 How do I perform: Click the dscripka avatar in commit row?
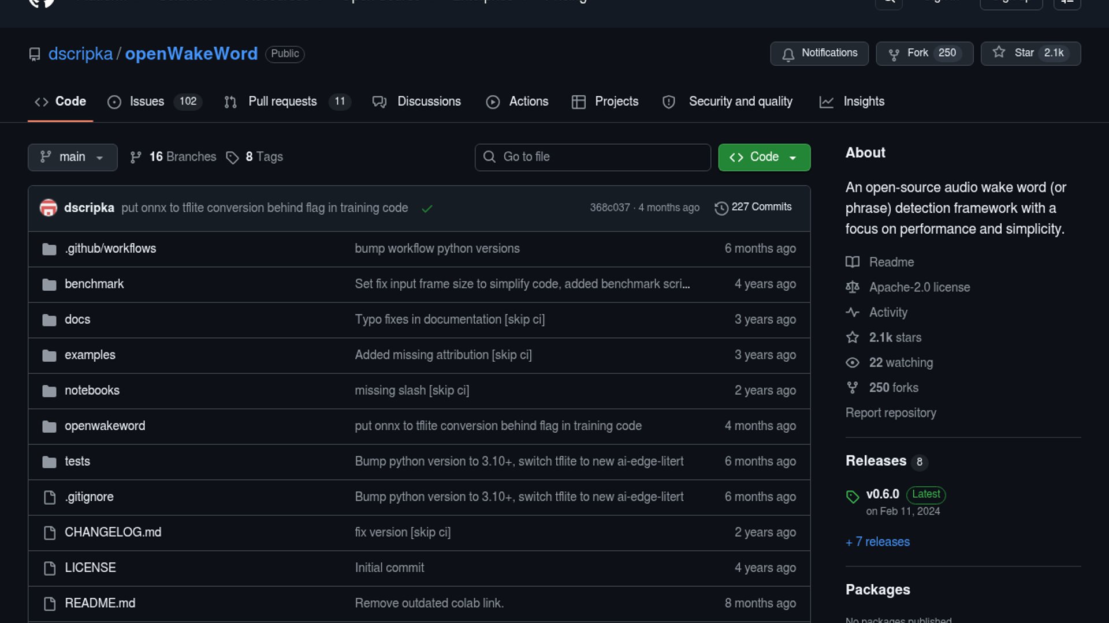[x=49, y=208]
